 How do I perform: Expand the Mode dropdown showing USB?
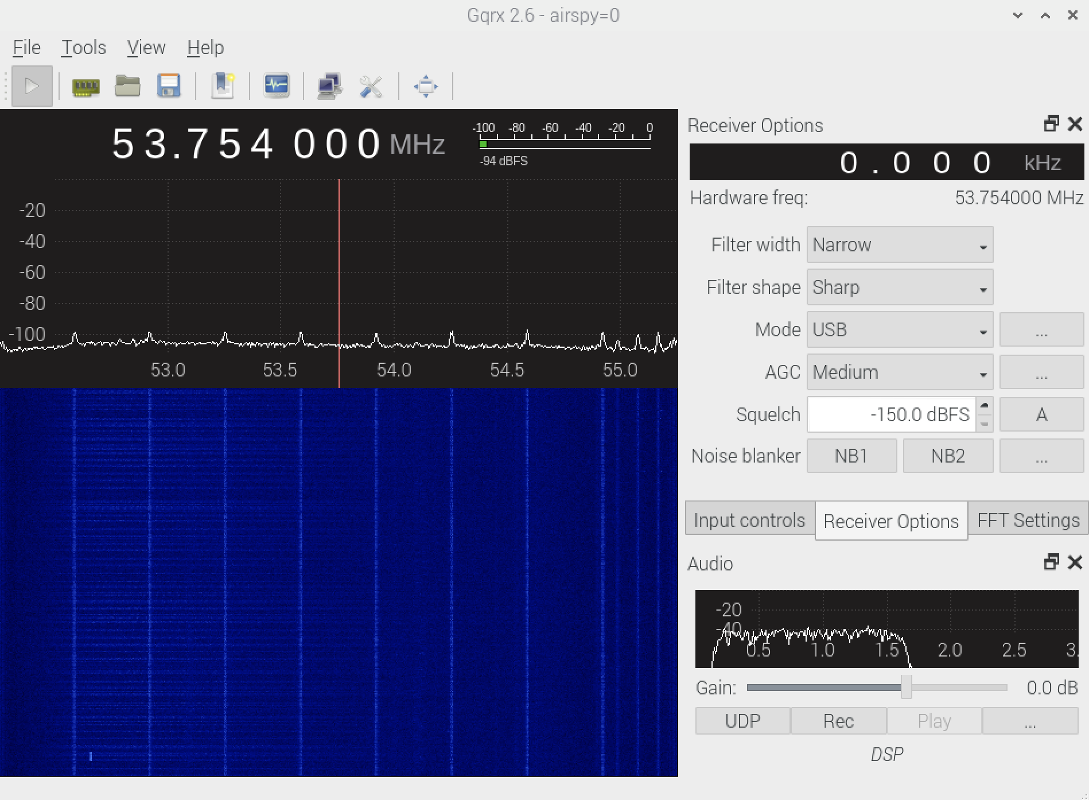(899, 330)
